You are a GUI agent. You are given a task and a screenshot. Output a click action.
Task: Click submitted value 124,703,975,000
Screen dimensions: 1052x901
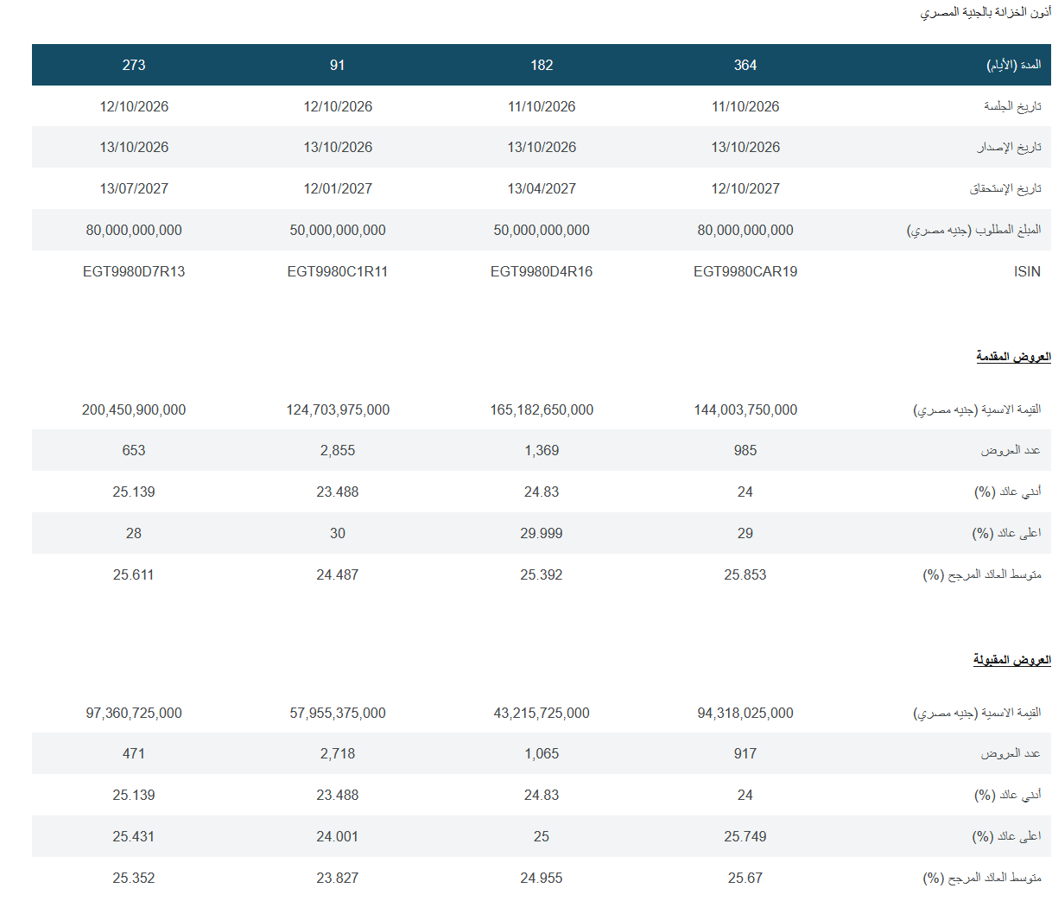pyautogui.click(x=338, y=409)
